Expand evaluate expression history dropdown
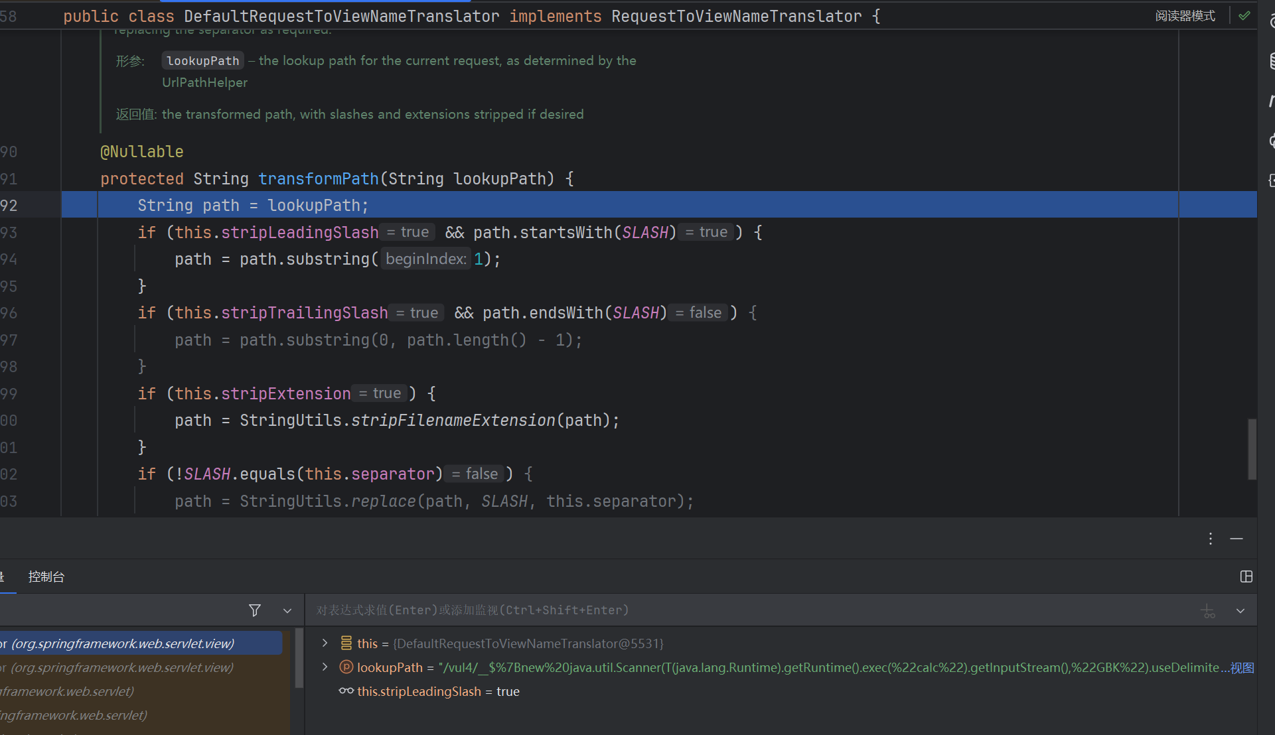The width and height of the screenshot is (1275, 735). point(1240,610)
